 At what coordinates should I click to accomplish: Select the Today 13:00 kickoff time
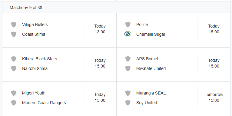[100, 29]
